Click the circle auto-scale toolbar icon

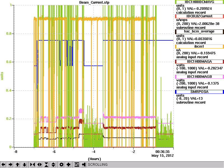point(61,165)
